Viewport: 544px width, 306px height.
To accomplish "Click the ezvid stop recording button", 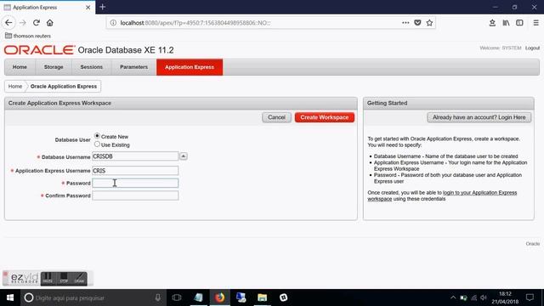I will [64, 278].
